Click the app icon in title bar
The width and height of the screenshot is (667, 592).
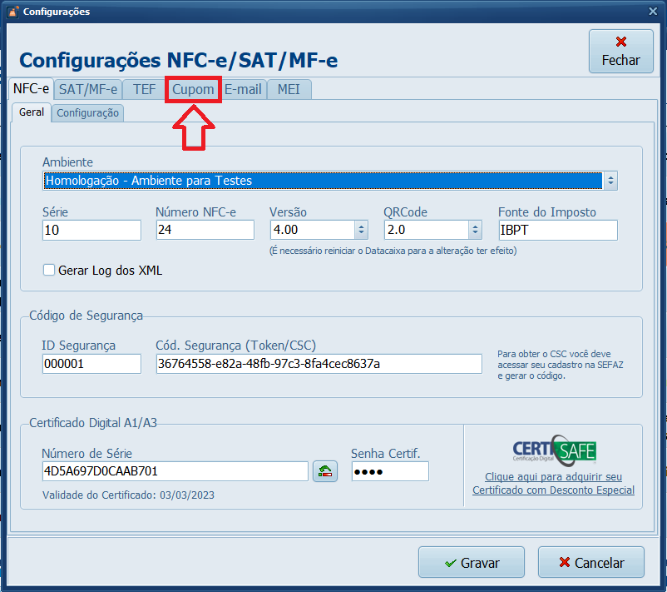(x=12, y=12)
